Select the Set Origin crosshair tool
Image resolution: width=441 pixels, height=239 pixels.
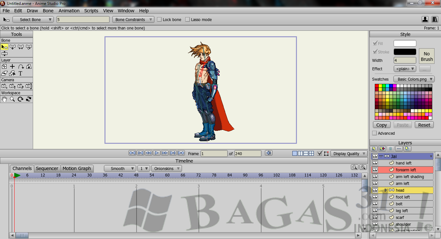(x=13, y=66)
